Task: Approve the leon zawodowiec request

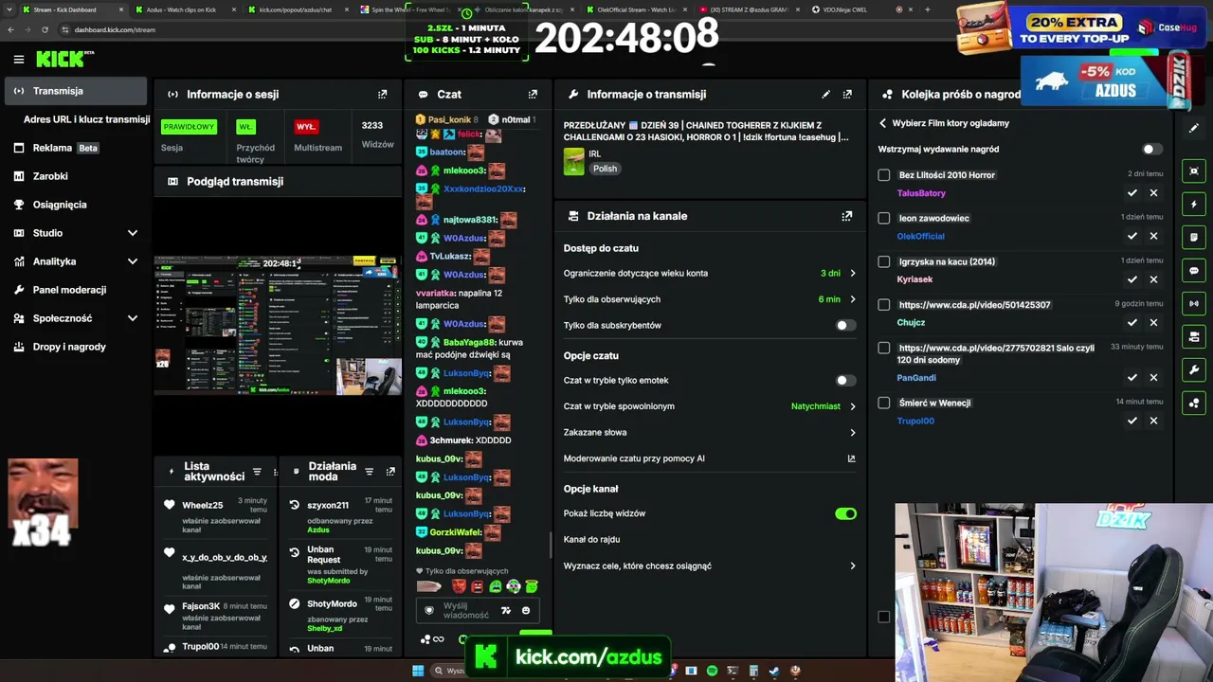Action: coord(1132,236)
